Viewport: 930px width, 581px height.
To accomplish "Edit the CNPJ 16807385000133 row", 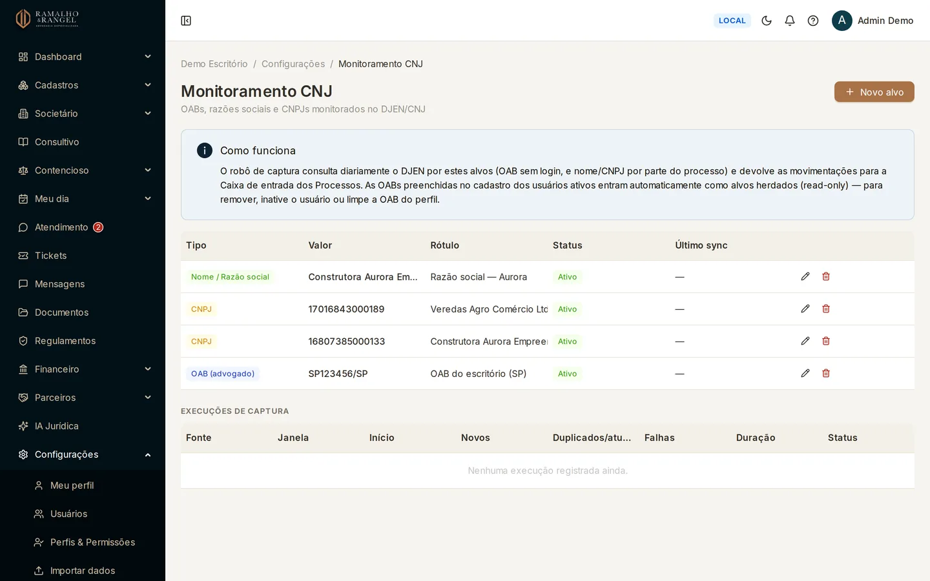I will pos(805,341).
